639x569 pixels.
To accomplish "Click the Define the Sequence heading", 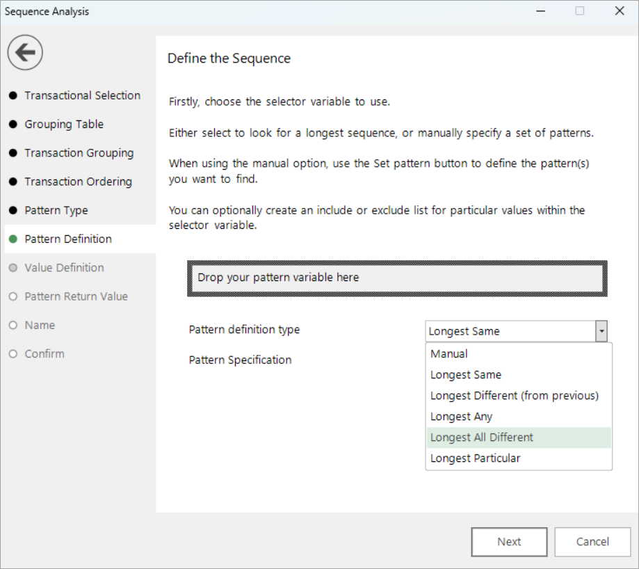I will click(x=229, y=58).
